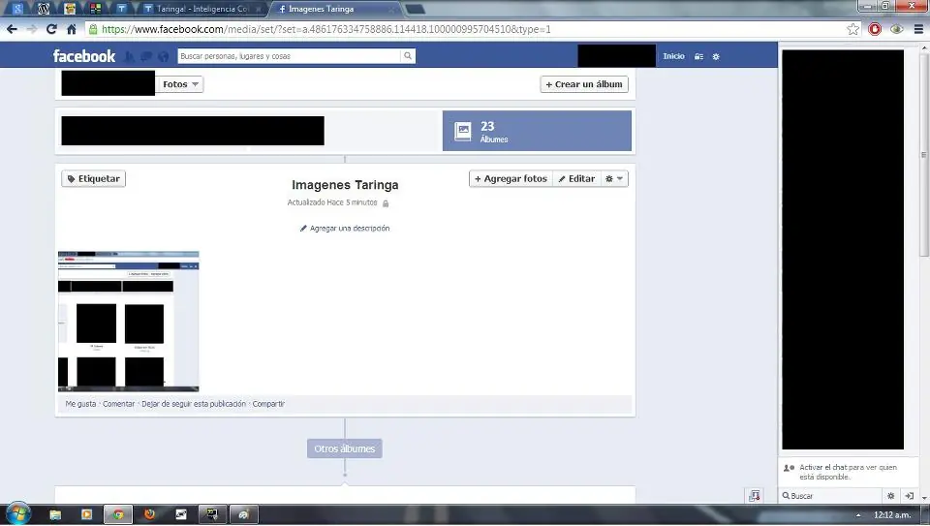Click the address bar URL
The image size is (930, 526).
[x=326, y=29]
